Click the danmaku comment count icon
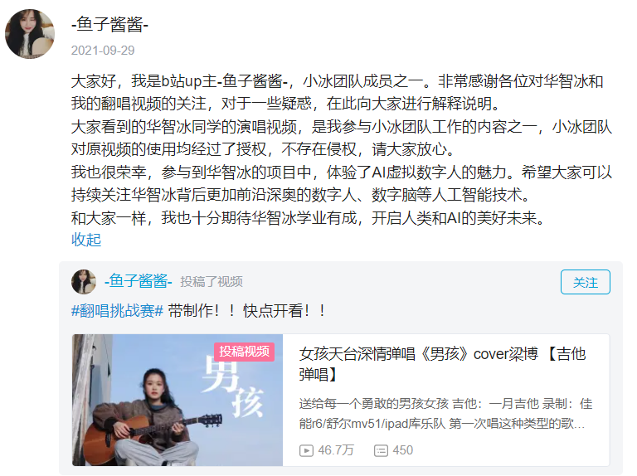This screenshot has width=637, height=476. 381,450
